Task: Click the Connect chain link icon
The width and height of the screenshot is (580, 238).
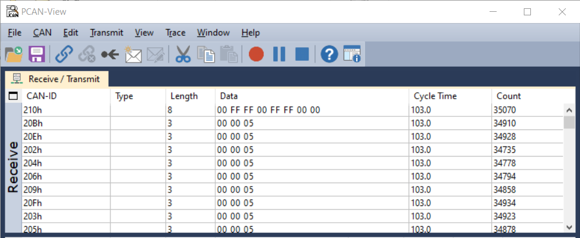Action: click(64, 54)
